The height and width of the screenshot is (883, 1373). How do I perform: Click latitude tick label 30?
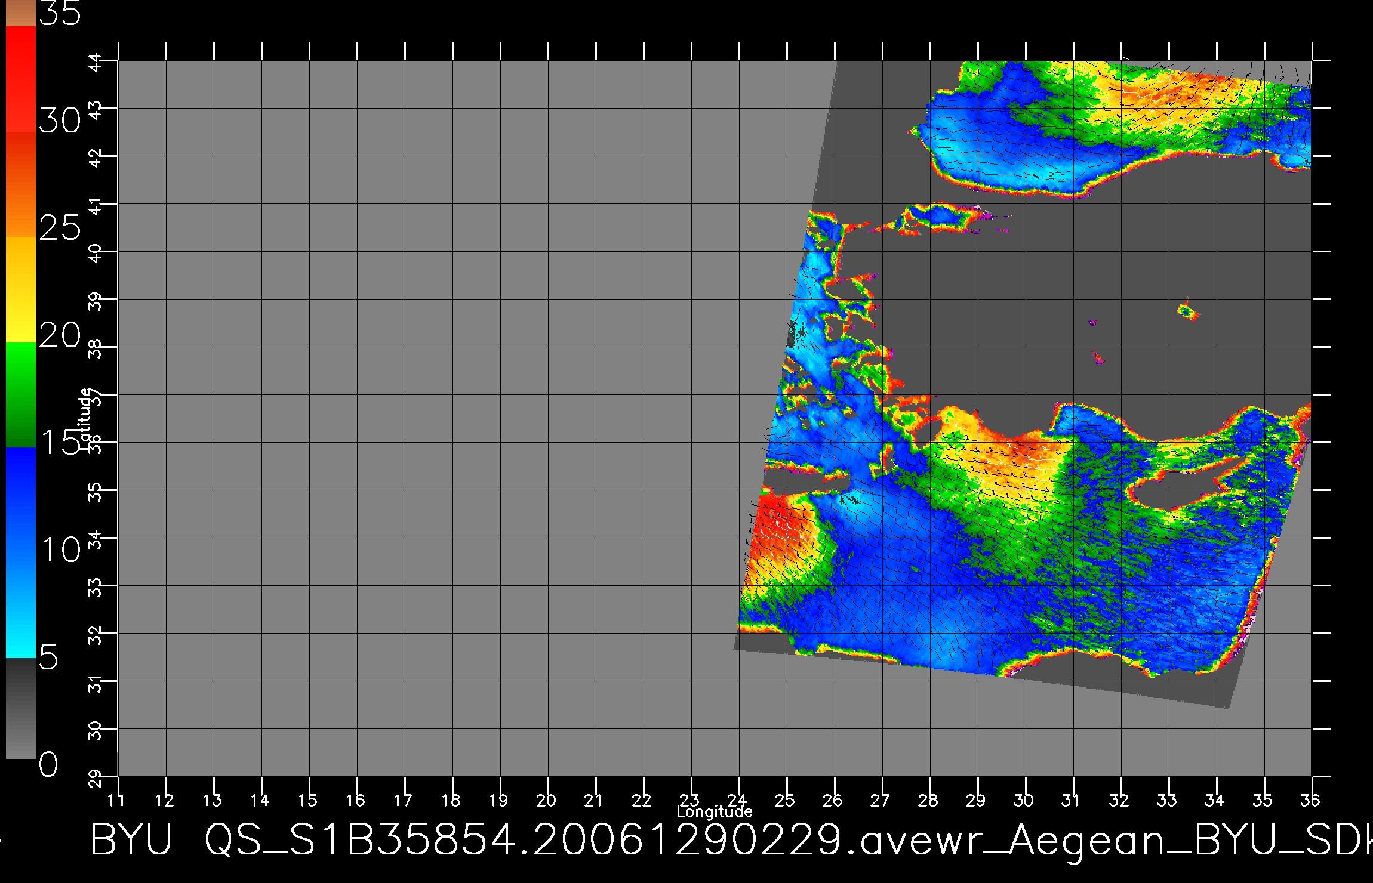pos(96,730)
